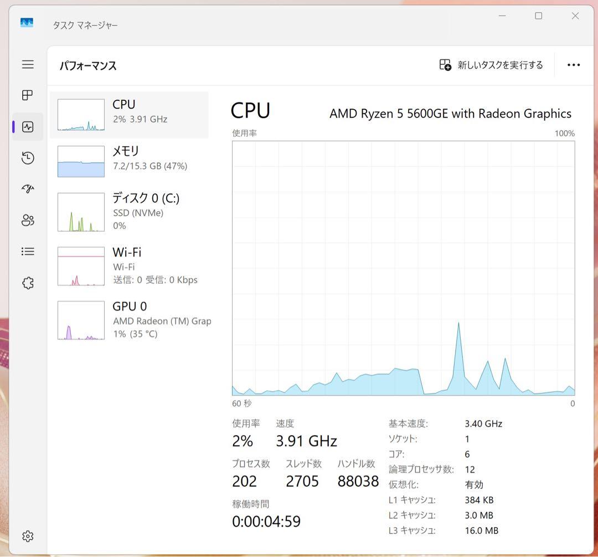The image size is (598, 557).
Task: Select ディスク 0 (C:) in the list
Action: tap(127, 211)
